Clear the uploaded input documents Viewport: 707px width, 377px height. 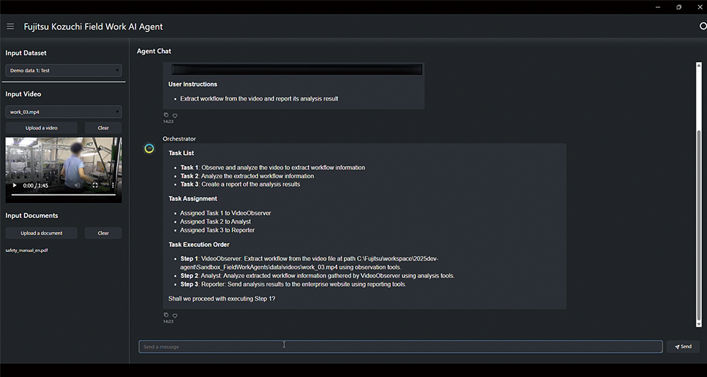pyautogui.click(x=103, y=233)
